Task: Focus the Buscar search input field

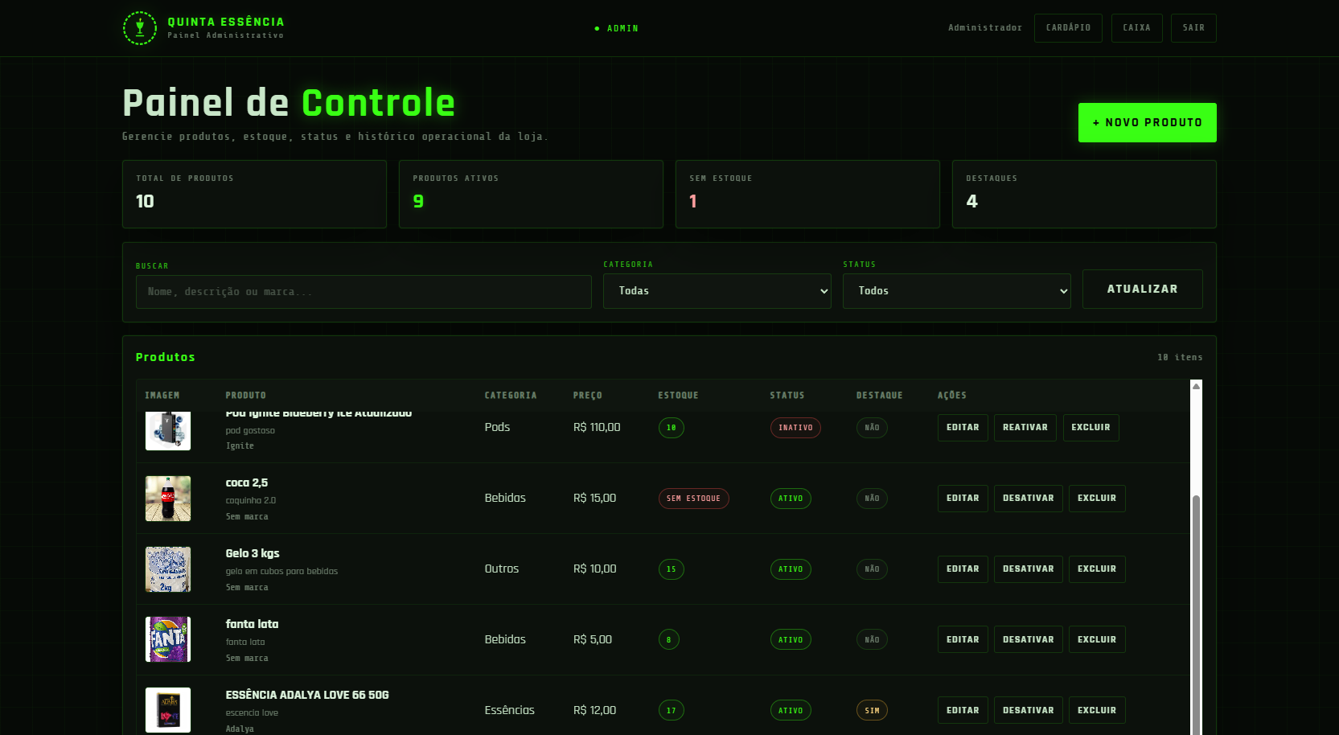Action: point(364,292)
